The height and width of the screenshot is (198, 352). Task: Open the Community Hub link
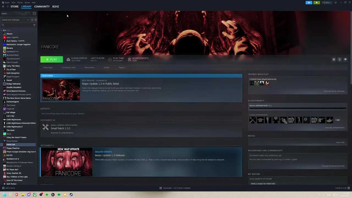[x=68, y=67]
